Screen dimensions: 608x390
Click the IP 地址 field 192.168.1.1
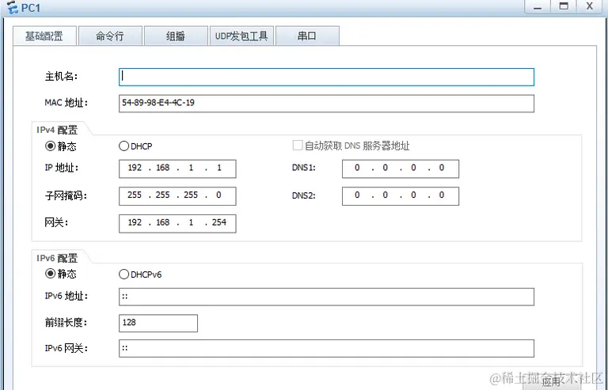[x=177, y=168]
